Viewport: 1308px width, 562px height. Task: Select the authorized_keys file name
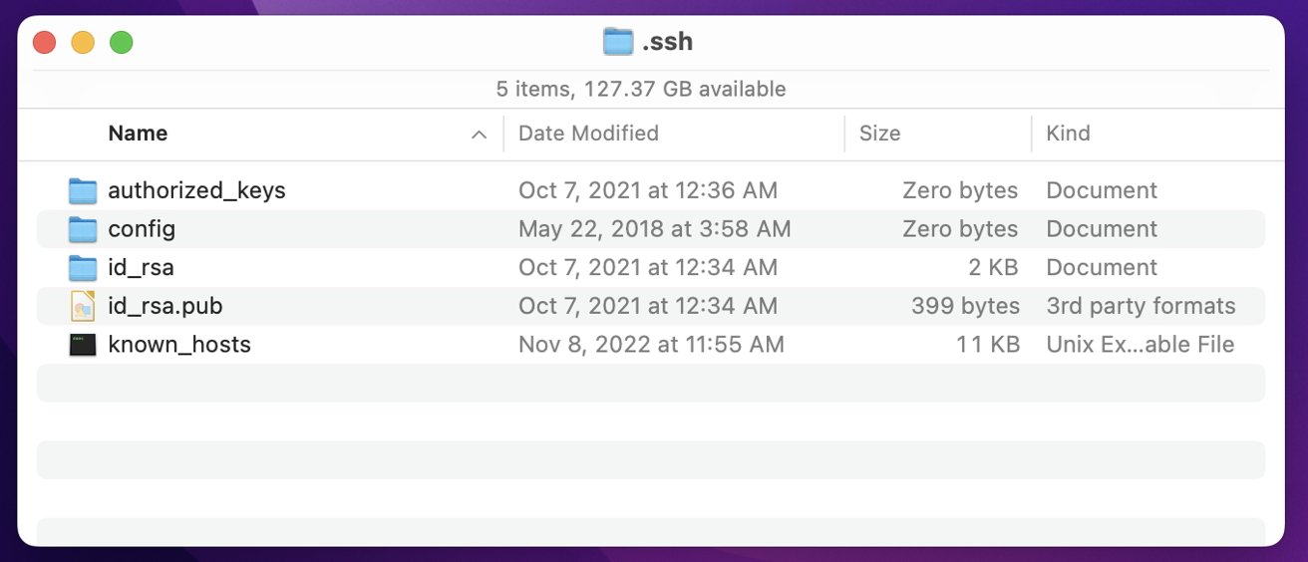point(196,190)
